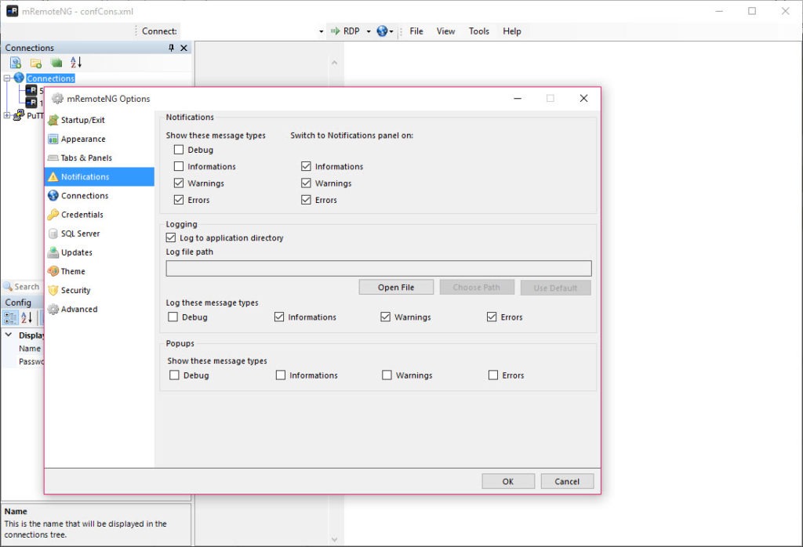Click the Advanced gear icon

[x=53, y=309]
